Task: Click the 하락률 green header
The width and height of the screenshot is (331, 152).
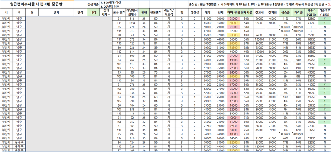Action: click(298, 13)
